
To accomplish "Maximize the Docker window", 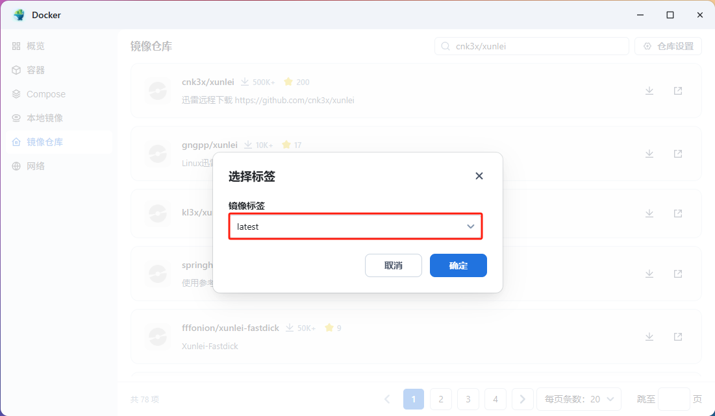I will tap(670, 15).
